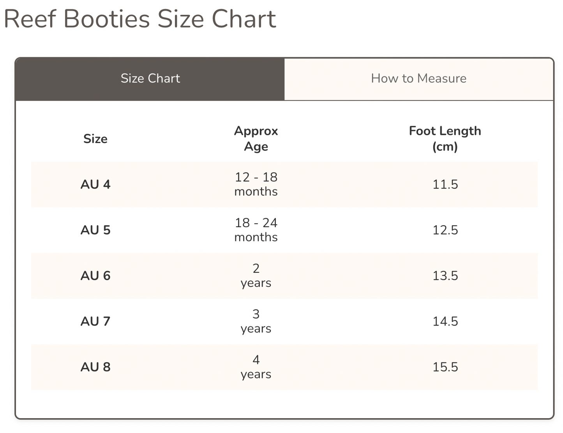The width and height of the screenshot is (563, 433).
Task: Click the 13.5 foot length value
Action: pos(445,276)
